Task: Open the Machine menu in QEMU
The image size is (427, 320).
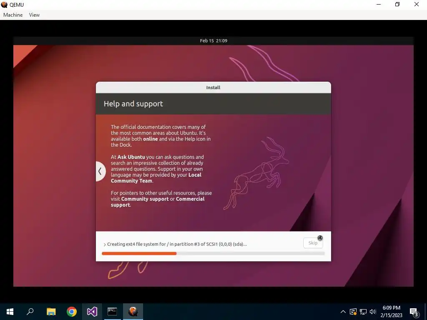Action: tap(13, 15)
